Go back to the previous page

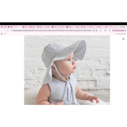pyautogui.click(x=2, y=30)
